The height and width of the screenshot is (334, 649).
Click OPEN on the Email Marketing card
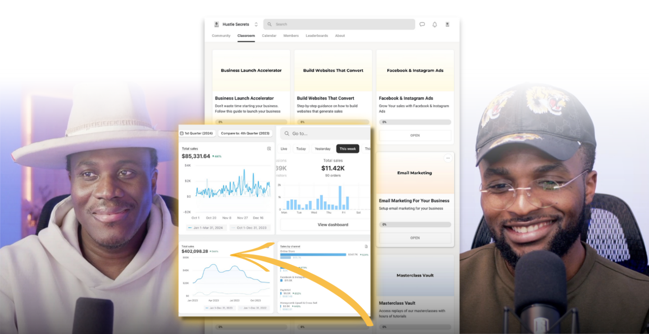click(415, 238)
